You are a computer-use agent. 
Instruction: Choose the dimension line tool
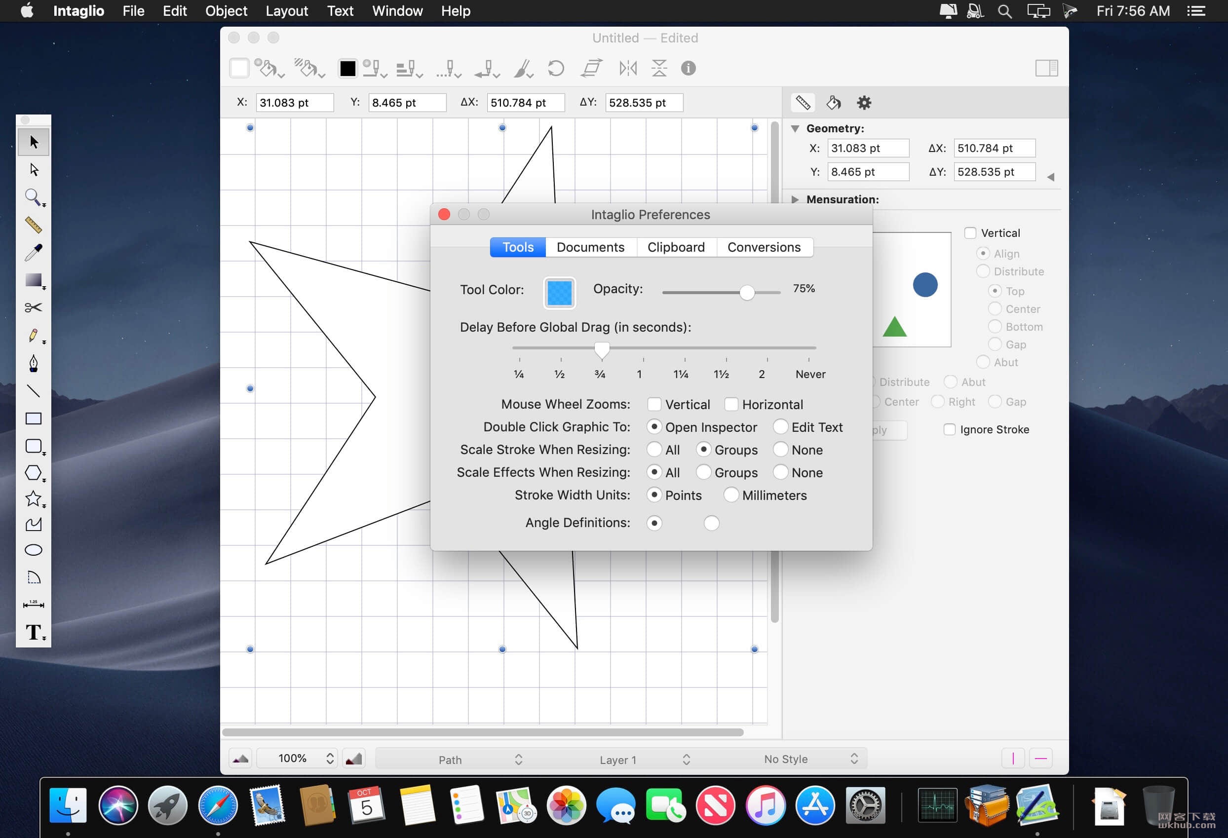tap(34, 604)
